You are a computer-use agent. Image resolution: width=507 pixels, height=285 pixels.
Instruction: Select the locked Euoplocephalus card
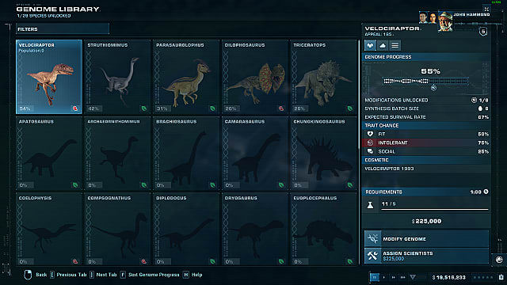pyautogui.click(x=323, y=230)
